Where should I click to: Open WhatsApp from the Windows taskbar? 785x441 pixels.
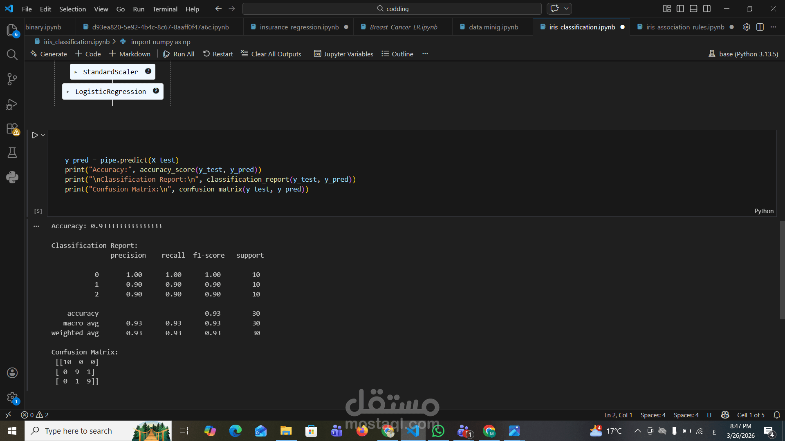point(438,431)
